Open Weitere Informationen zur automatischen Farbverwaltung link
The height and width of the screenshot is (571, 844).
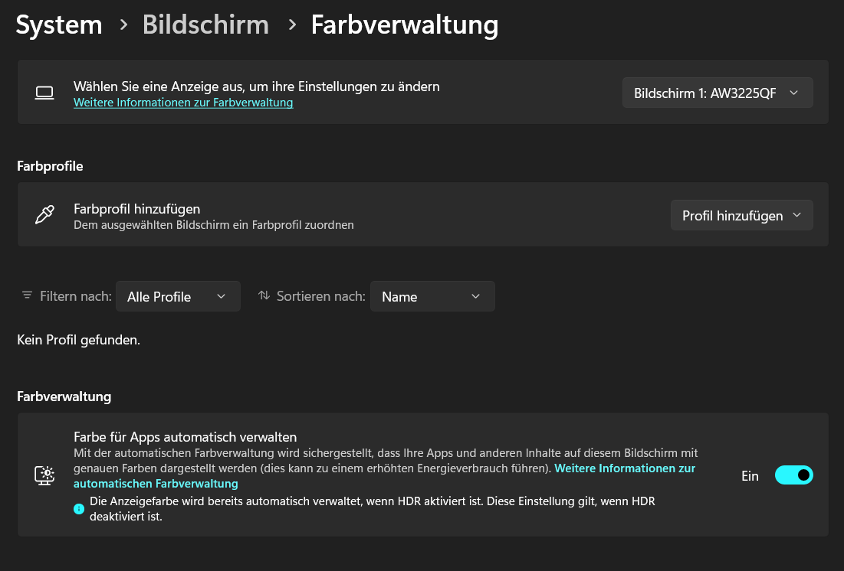(384, 476)
